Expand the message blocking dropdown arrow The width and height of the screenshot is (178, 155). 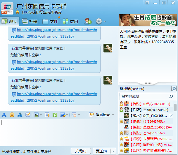tap(79, 115)
